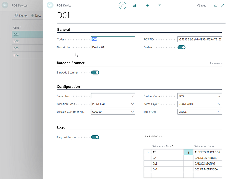Click the DM salesperson code cell
Screen dimensions: 226x179
click(x=167, y=169)
